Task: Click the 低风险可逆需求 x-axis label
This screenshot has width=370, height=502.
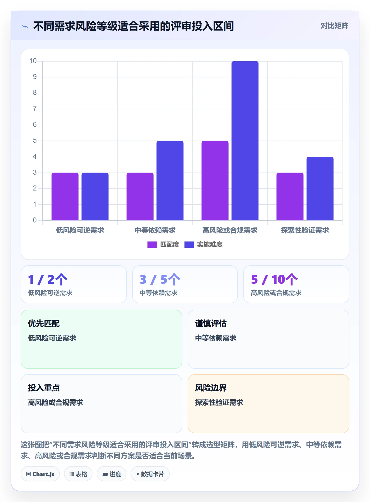Action: pos(80,230)
